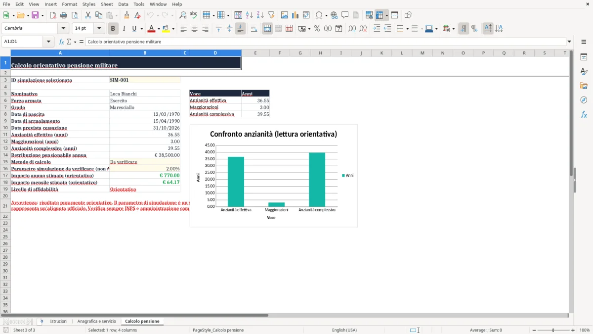The image size is (593, 334).
Task: Toggle italic formatting
Action: point(124,29)
